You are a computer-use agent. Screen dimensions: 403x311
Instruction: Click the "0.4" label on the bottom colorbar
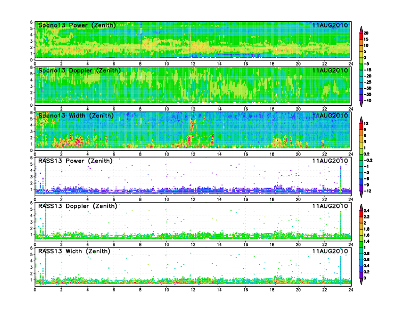tap(366, 266)
